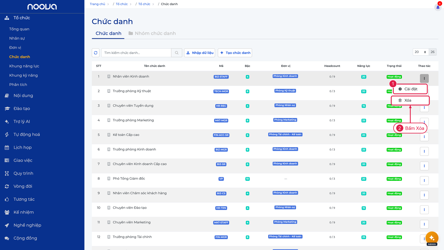Click the Vòng đời cycle icon
444x250 pixels.
pyautogui.click(x=7, y=186)
